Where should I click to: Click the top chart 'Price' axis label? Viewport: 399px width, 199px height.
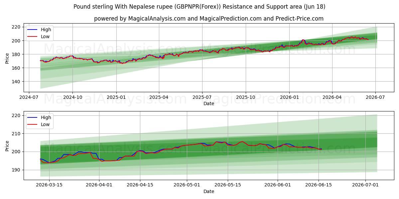click(7, 58)
